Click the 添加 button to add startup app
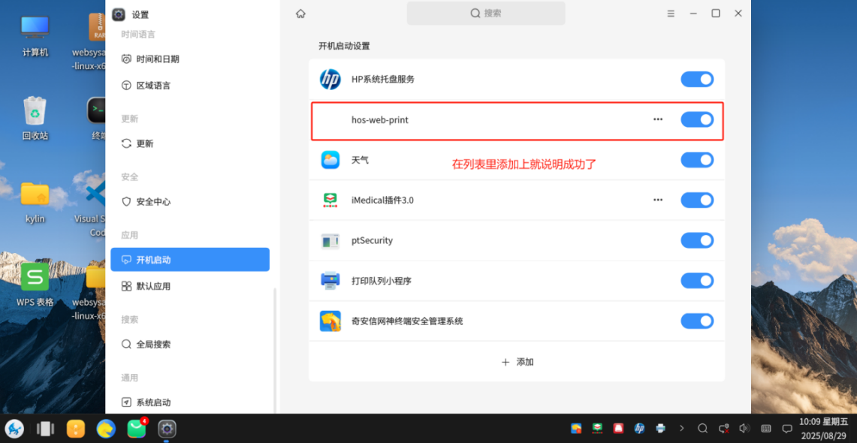 click(x=517, y=361)
